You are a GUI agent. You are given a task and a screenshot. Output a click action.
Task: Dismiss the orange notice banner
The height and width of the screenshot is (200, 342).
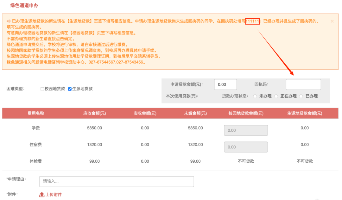[x=332, y=21]
